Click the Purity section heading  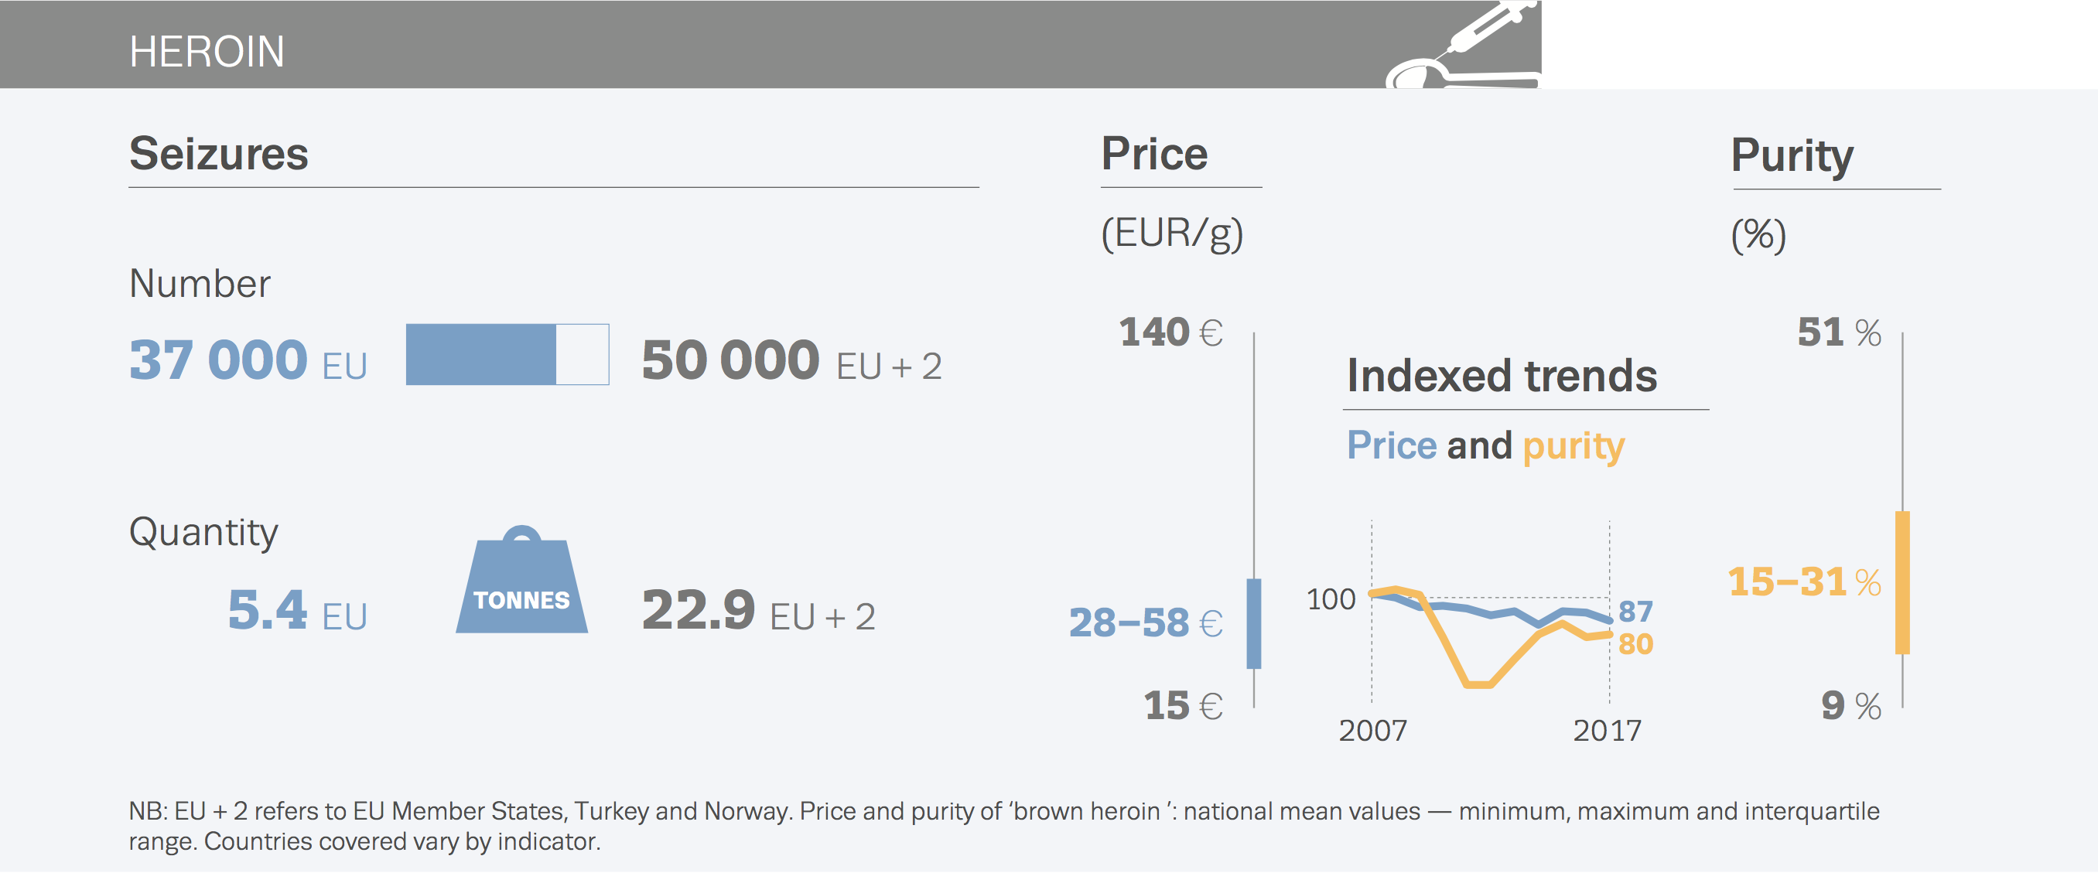pyautogui.click(x=1792, y=155)
